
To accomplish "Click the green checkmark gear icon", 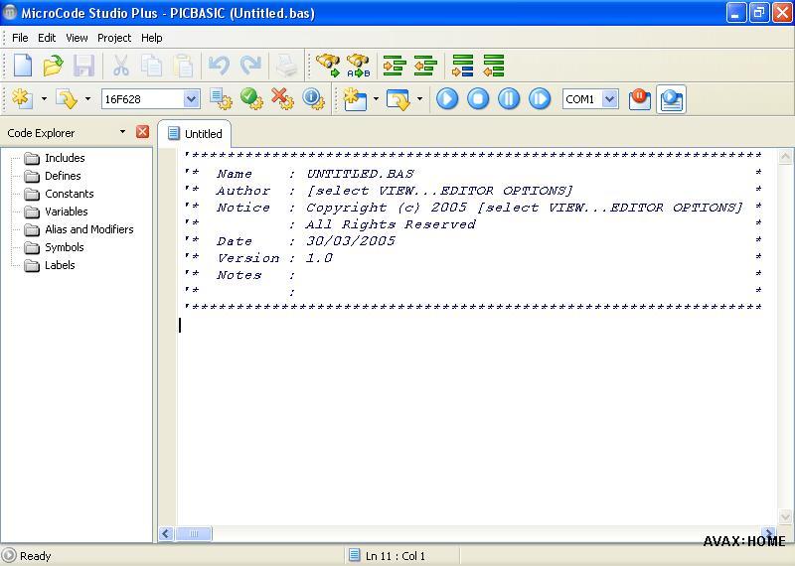I will coord(251,98).
